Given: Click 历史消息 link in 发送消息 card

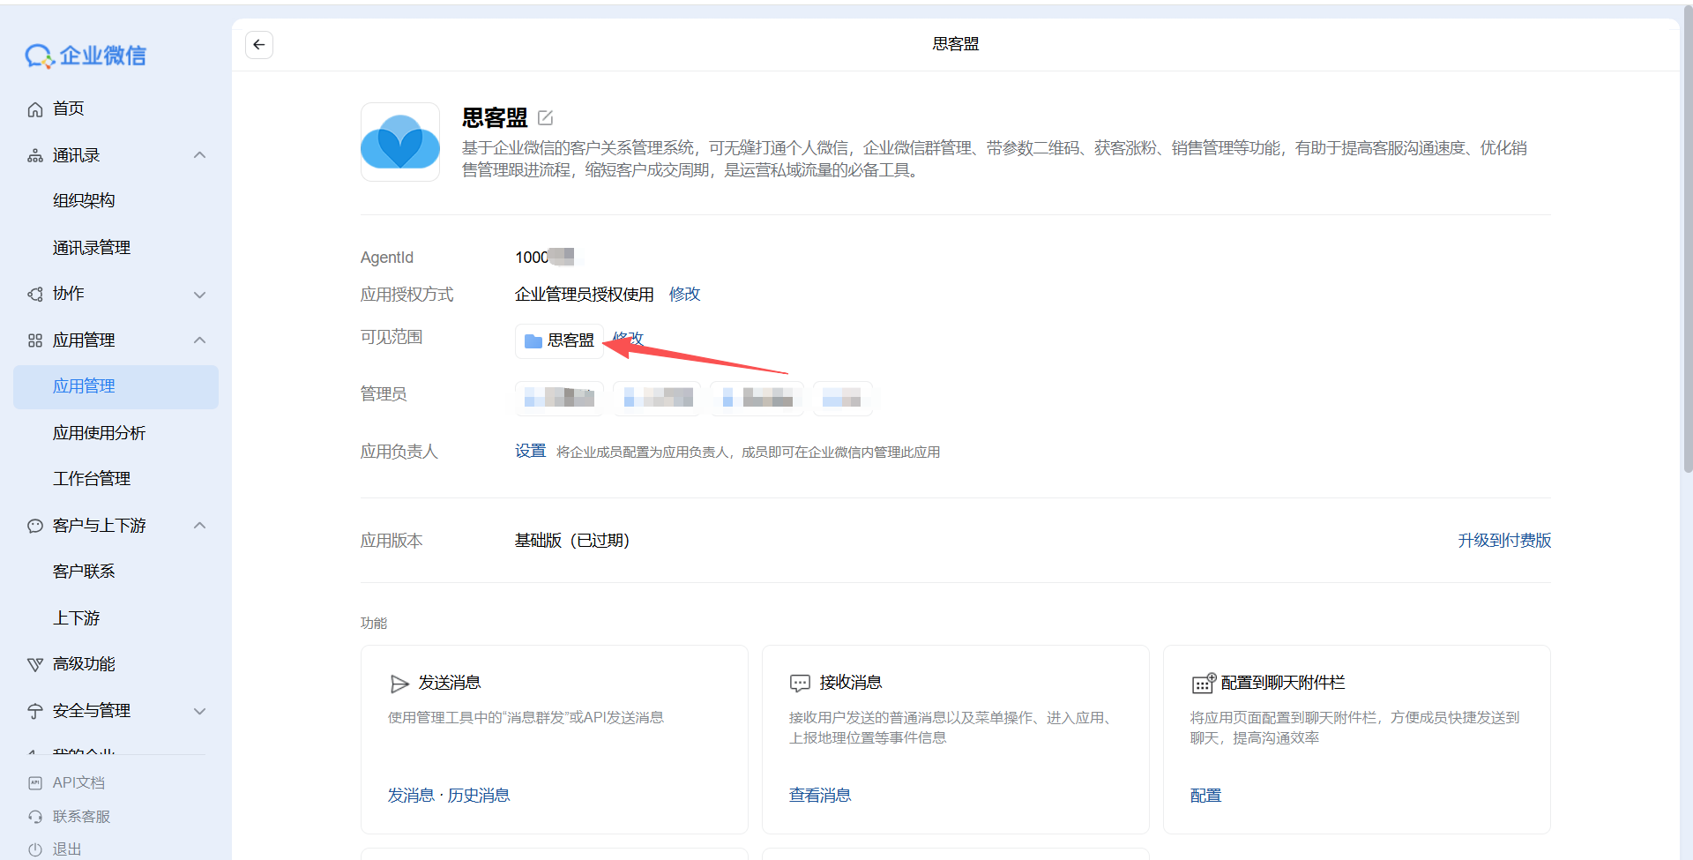Looking at the screenshot, I should click(x=479, y=796).
